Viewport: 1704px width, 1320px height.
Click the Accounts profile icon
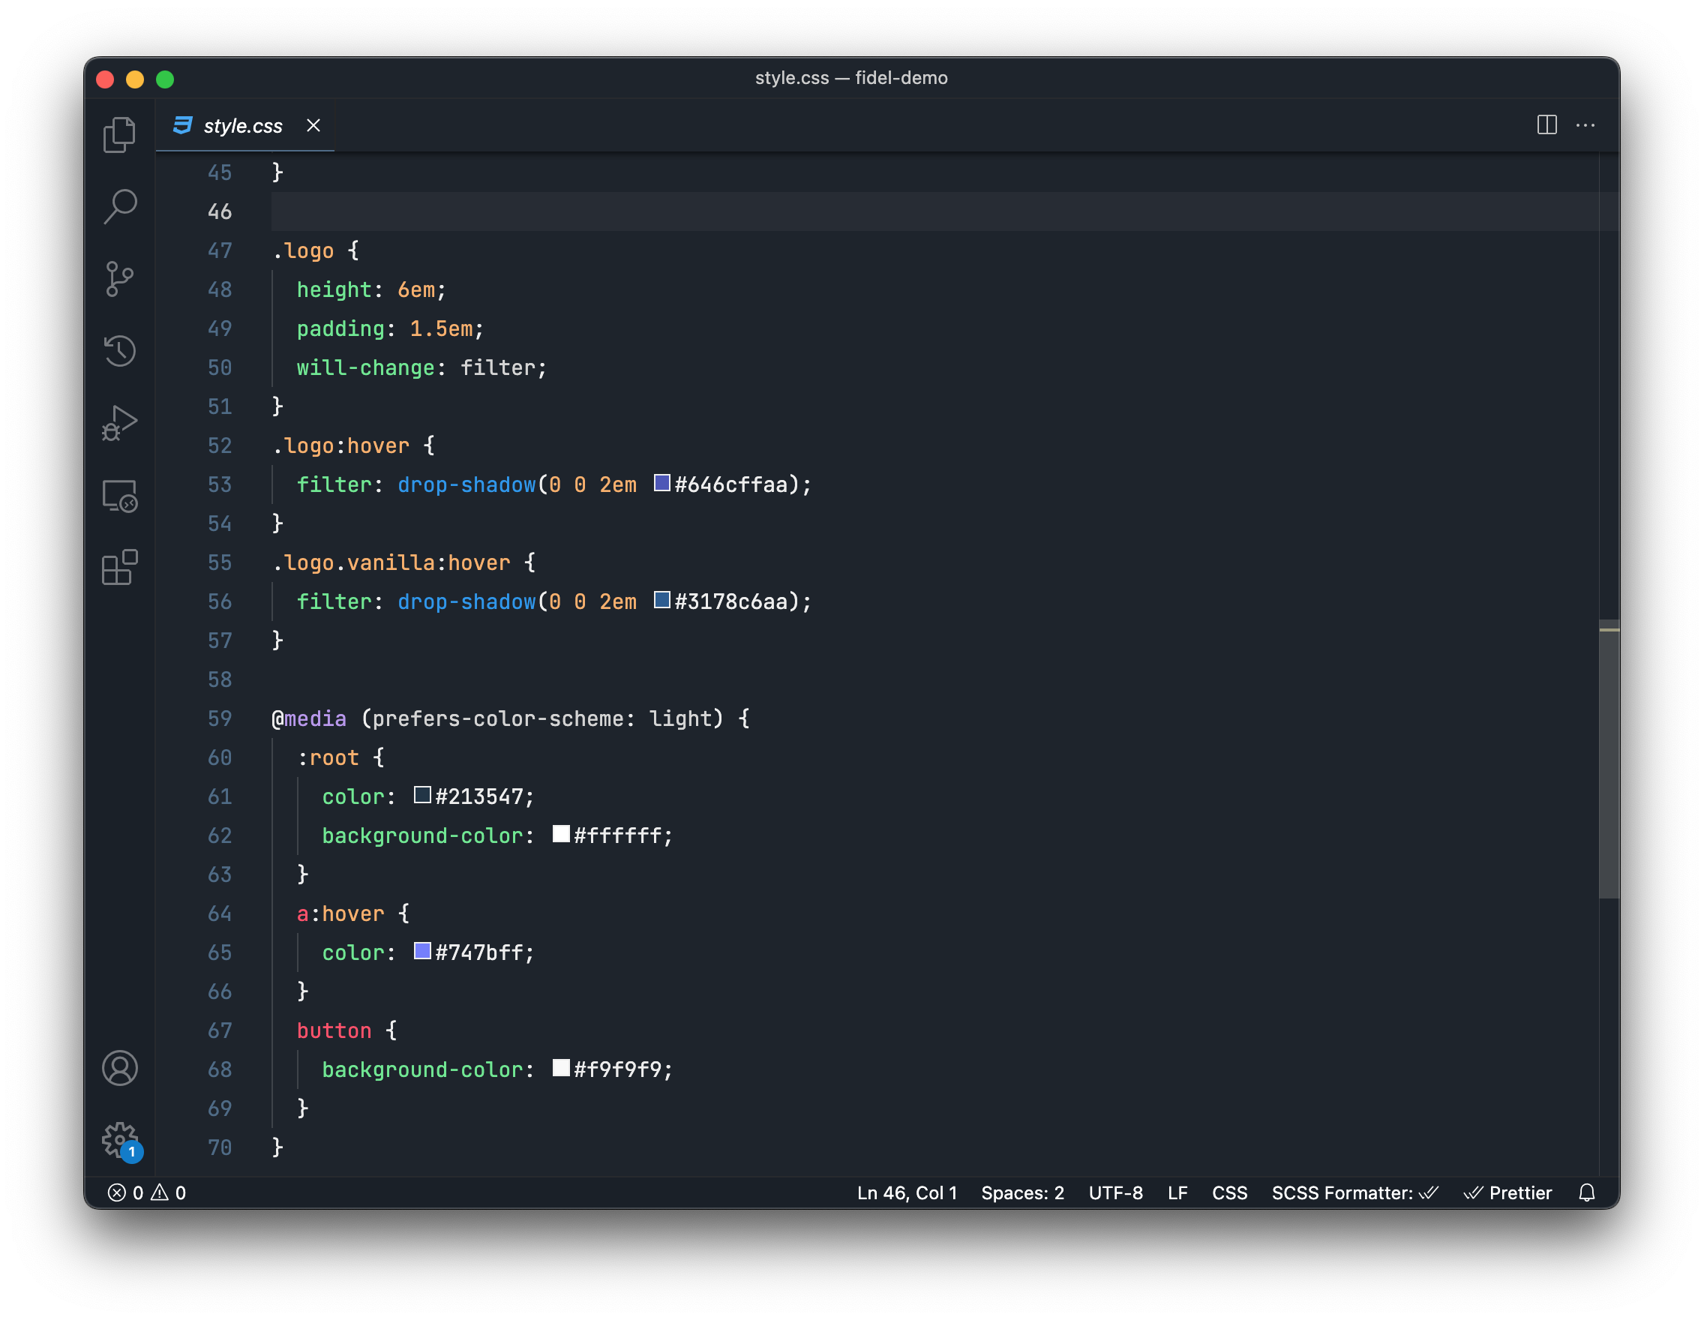(119, 1068)
